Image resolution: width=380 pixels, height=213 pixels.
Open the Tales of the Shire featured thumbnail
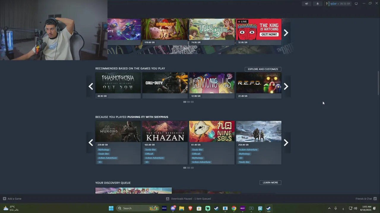212,29
